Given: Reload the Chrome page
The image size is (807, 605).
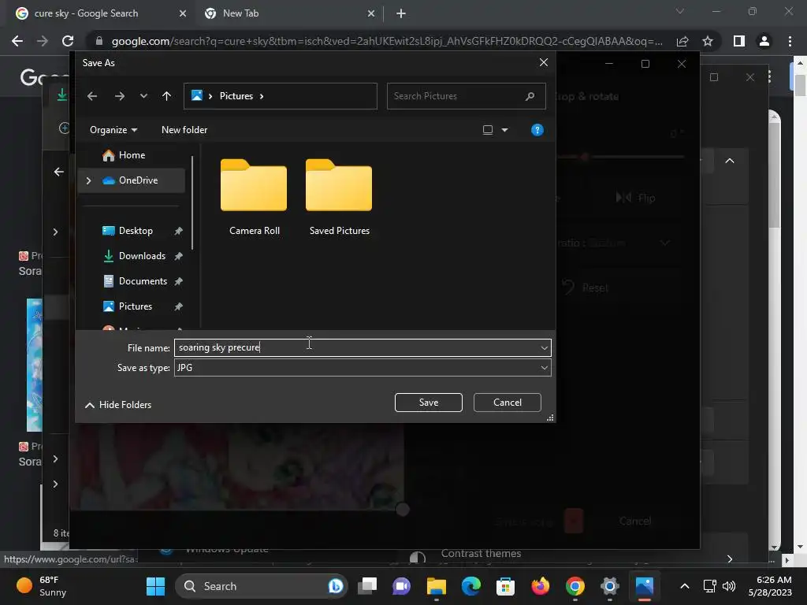Looking at the screenshot, I should [68, 41].
